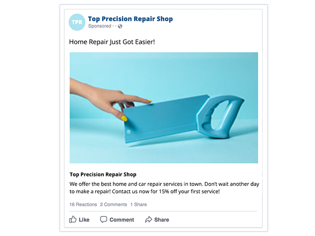View the 16 Reactions list
Image resolution: width=315 pixels, height=236 pixels.
point(83,205)
